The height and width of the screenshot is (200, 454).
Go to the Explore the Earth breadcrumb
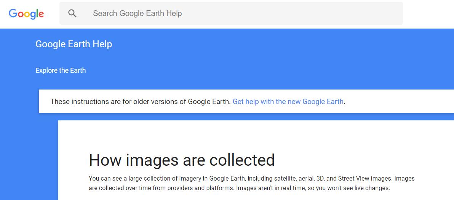(61, 70)
